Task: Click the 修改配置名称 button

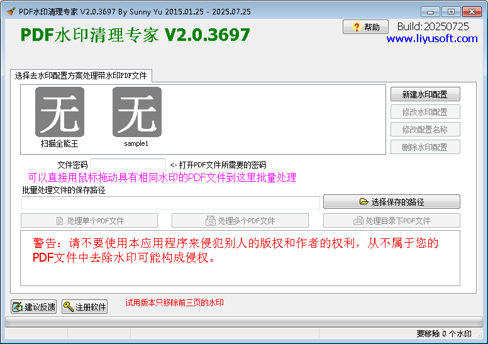Action: point(425,130)
